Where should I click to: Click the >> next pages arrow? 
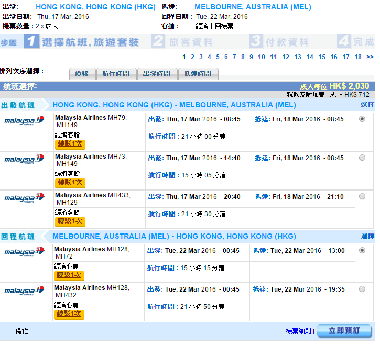pyautogui.click(x=370, y=57)
